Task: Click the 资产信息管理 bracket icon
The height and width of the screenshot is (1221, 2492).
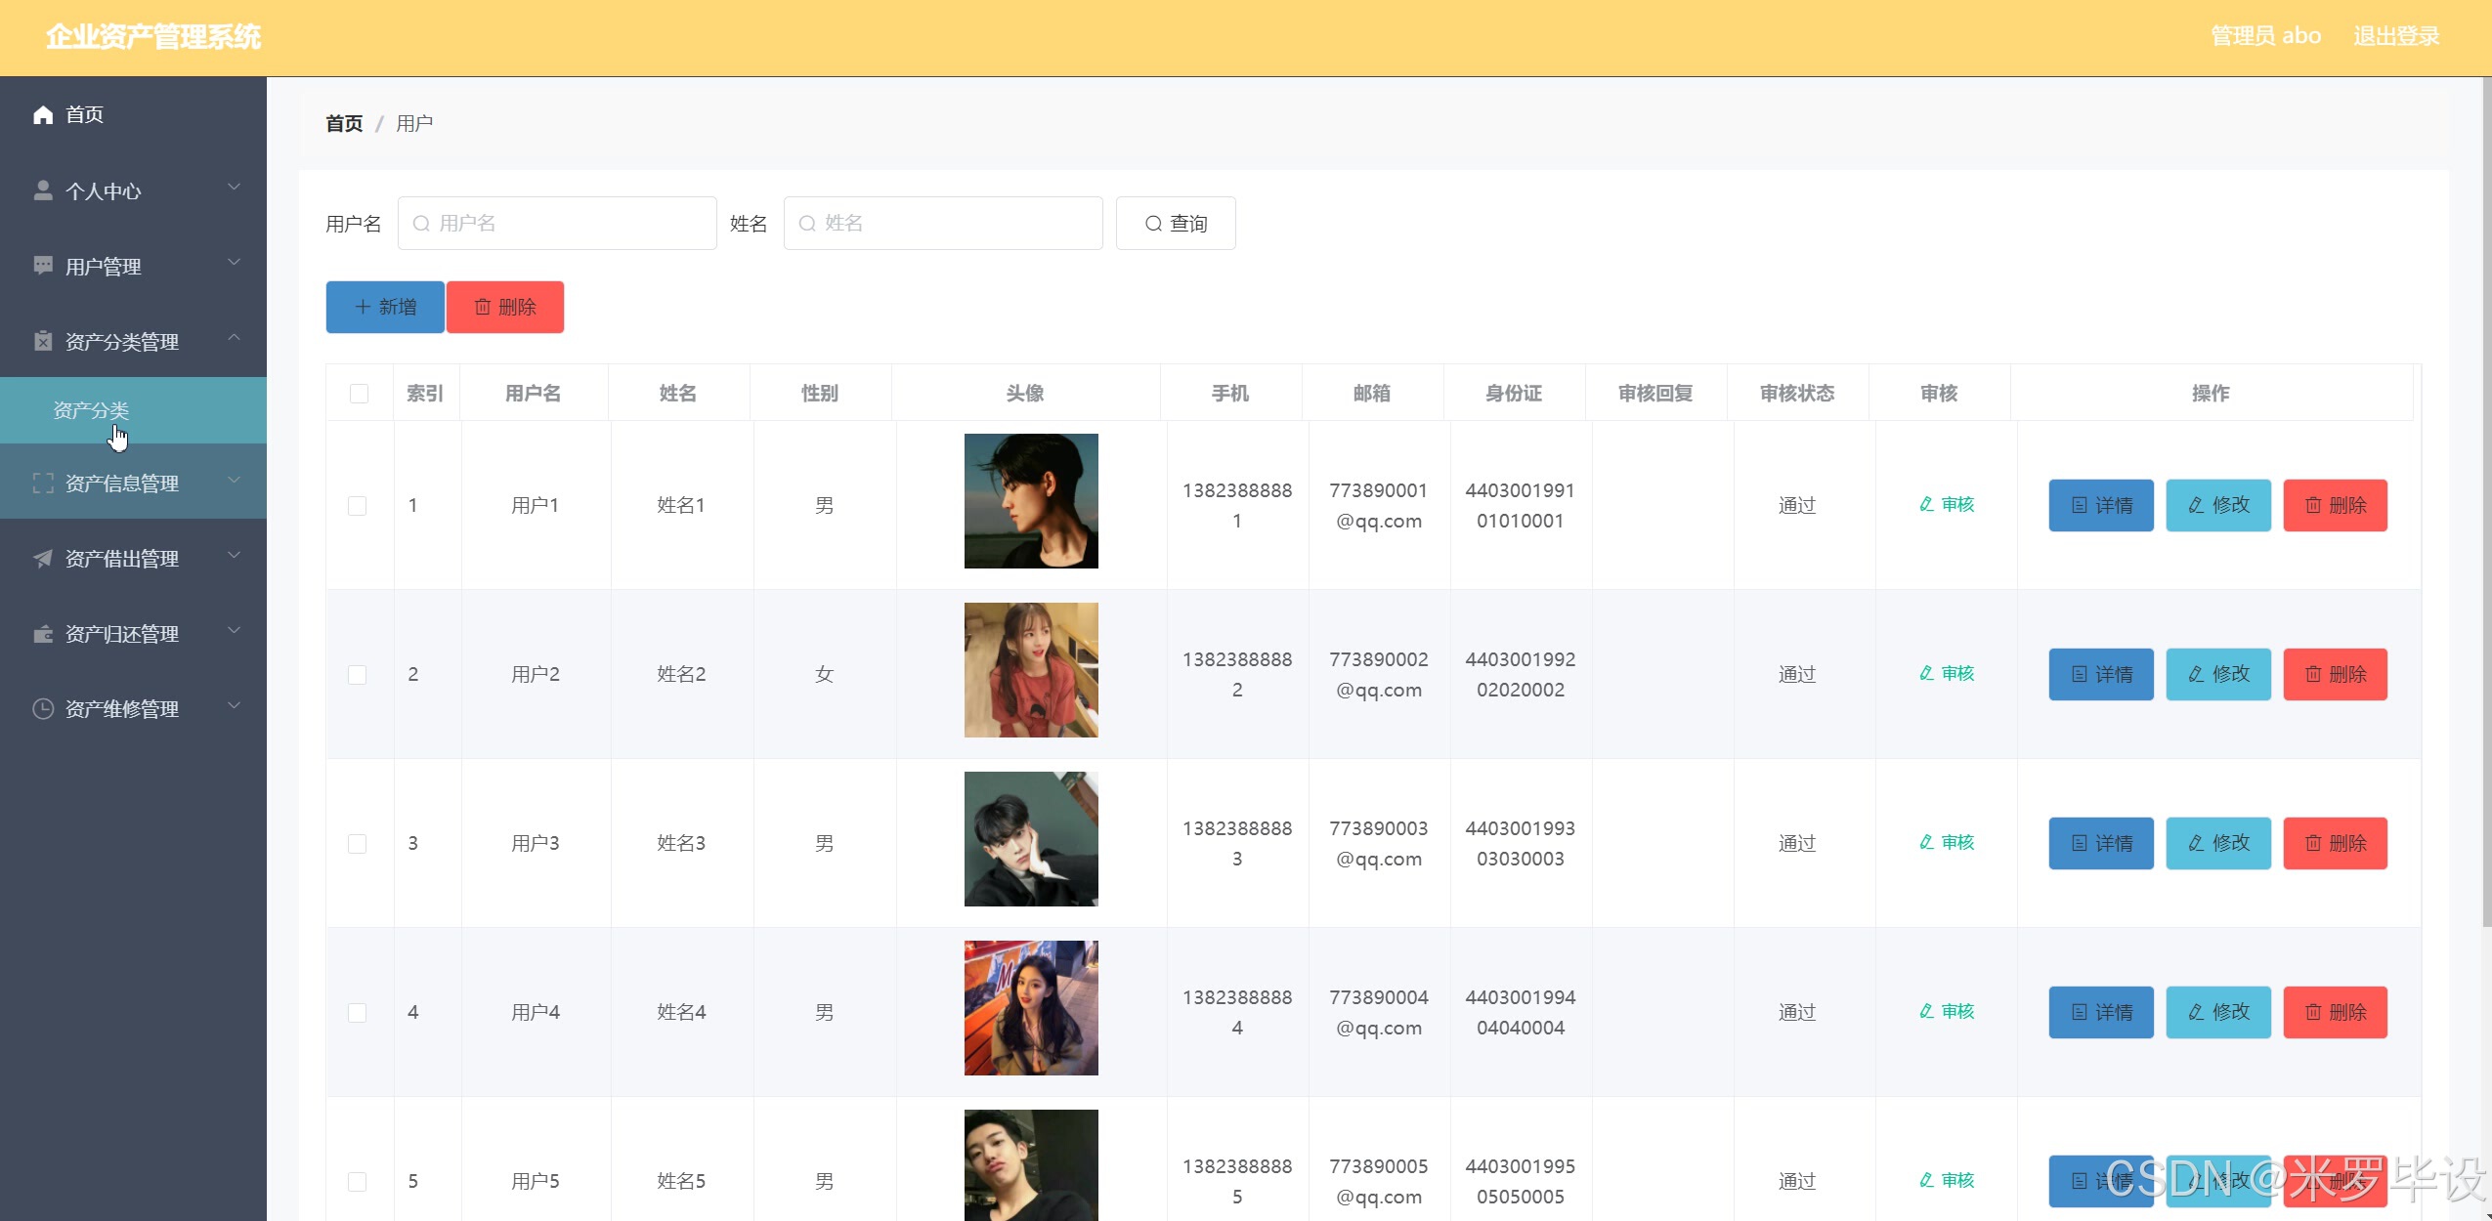Action: (x=43, y=484)
